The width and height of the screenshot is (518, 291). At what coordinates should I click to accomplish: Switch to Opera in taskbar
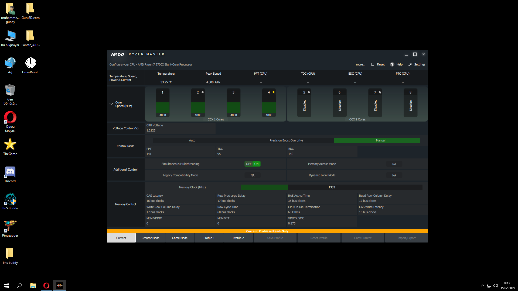pos(46,285)
